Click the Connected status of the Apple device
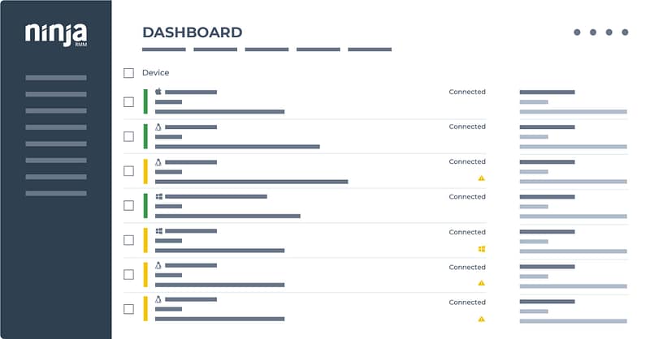 tap(467, 92)
